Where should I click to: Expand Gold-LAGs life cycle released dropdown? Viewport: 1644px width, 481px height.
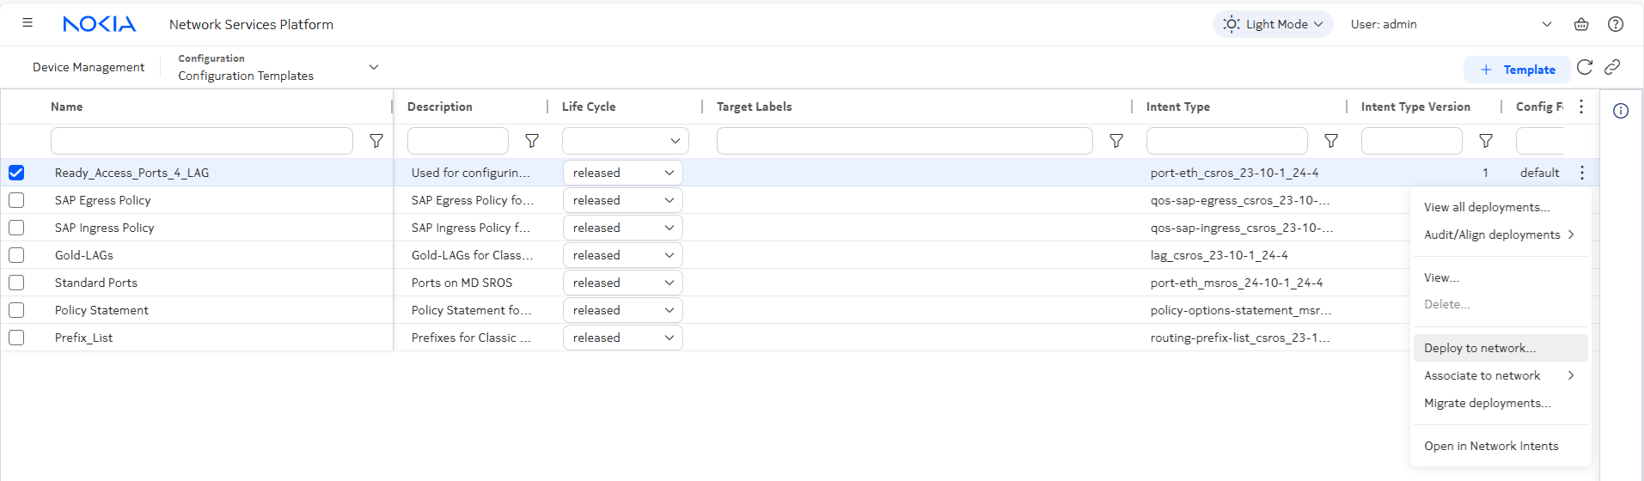(623, 255)
